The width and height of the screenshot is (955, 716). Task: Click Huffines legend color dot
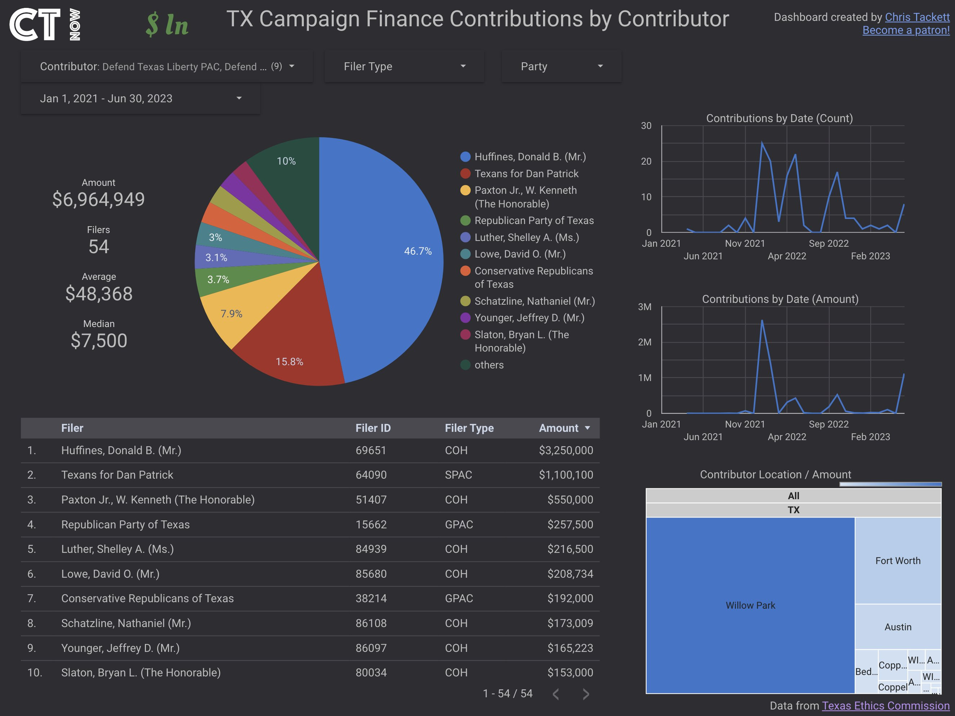coord(465,157)
